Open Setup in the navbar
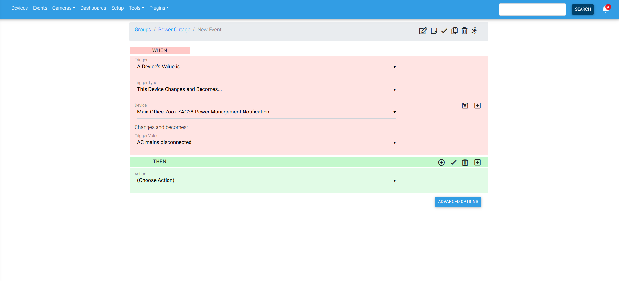 117,8
